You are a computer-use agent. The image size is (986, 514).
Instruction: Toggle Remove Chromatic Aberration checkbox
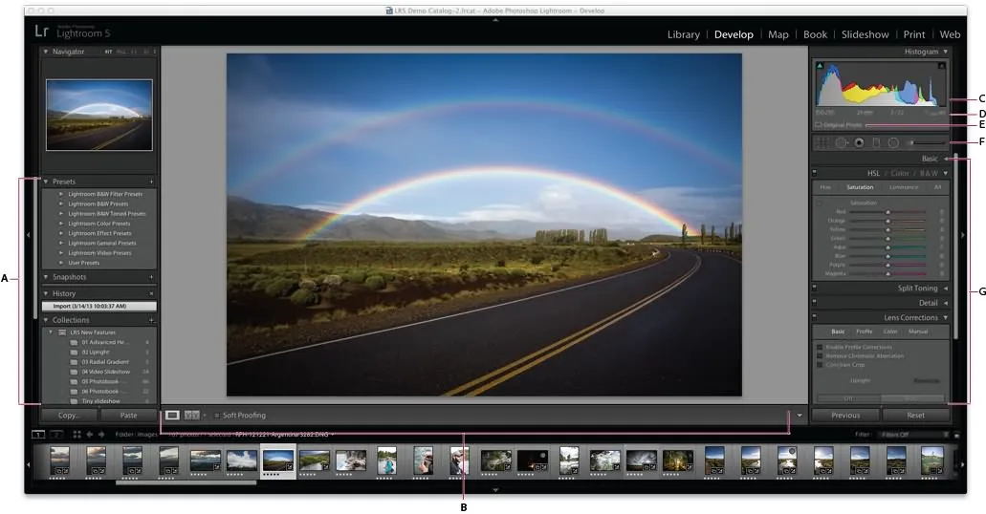click(820, 355)
